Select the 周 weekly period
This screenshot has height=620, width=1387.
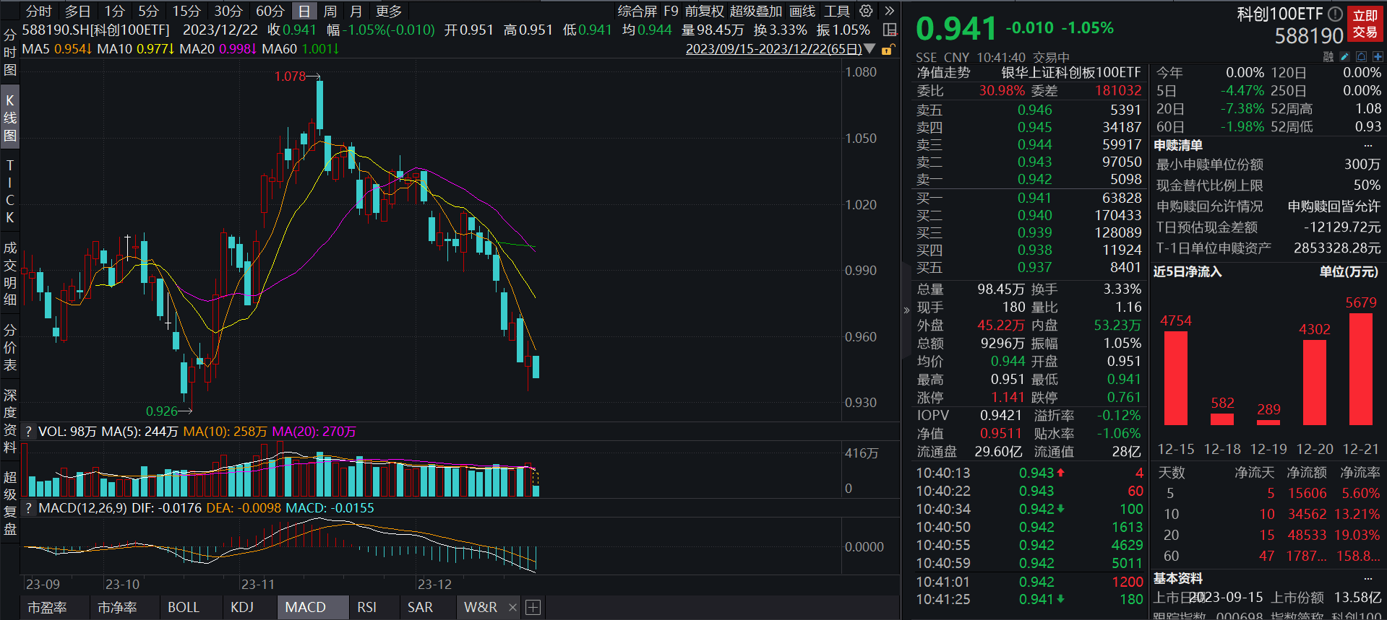[x=330, y=11]
